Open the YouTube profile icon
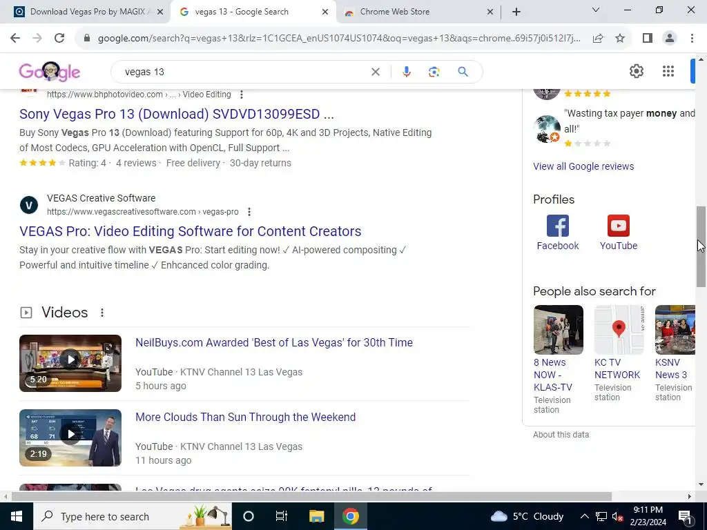This screenshot has width=707, height=530. [618, 226]
